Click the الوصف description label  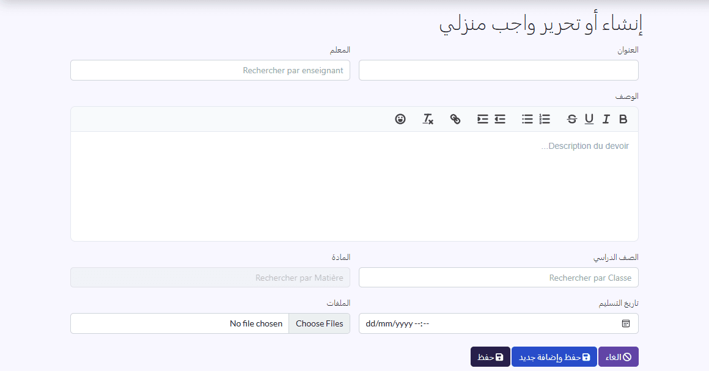(626, 96)
